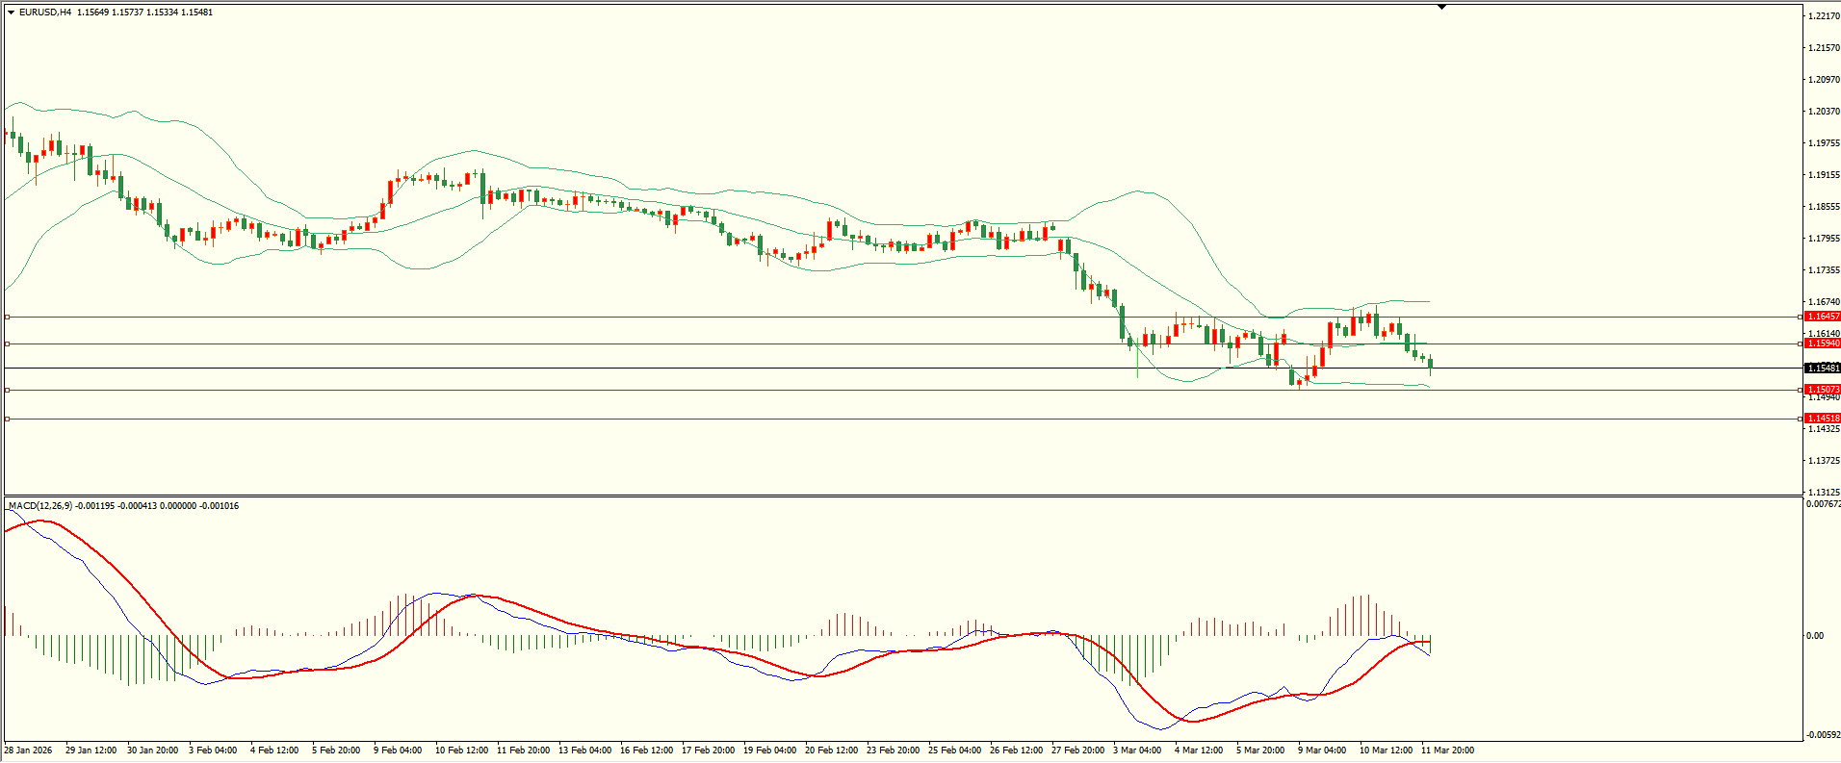Click the 3 Mar 04:00 time axis label
1841x763 pixels.
[1137, 750]
